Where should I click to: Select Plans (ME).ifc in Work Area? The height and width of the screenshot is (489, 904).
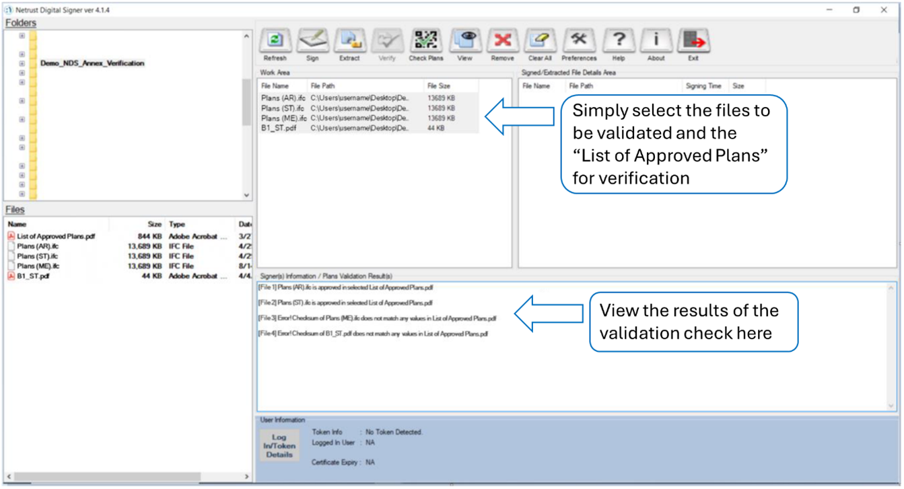click(284, 118)
